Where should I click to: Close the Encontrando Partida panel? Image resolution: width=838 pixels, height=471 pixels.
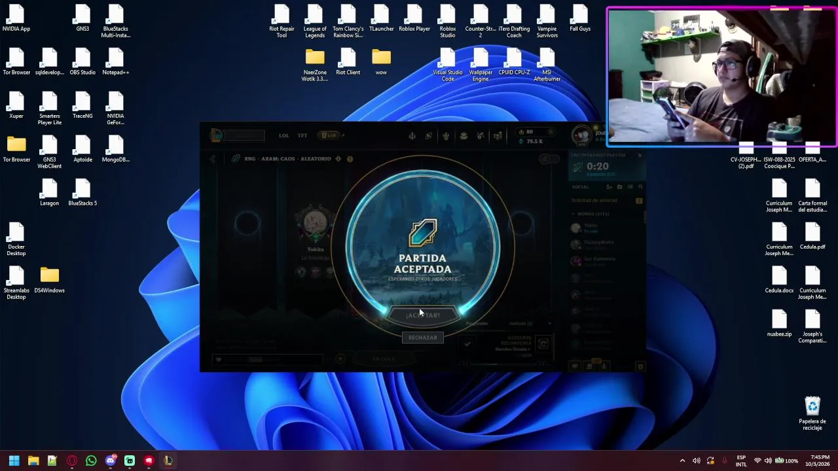click(x=640, y=155)
